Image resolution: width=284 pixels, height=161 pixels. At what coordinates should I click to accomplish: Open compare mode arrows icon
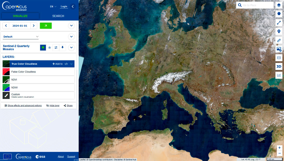(x=56, y=47)
